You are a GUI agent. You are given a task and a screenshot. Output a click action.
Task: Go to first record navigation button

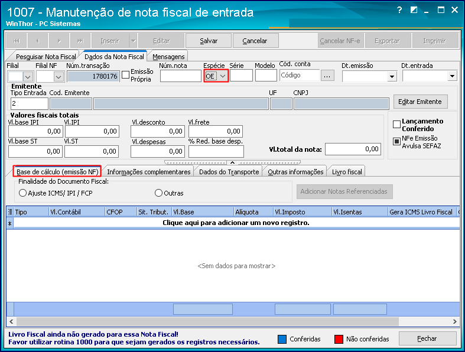[17, 41]
